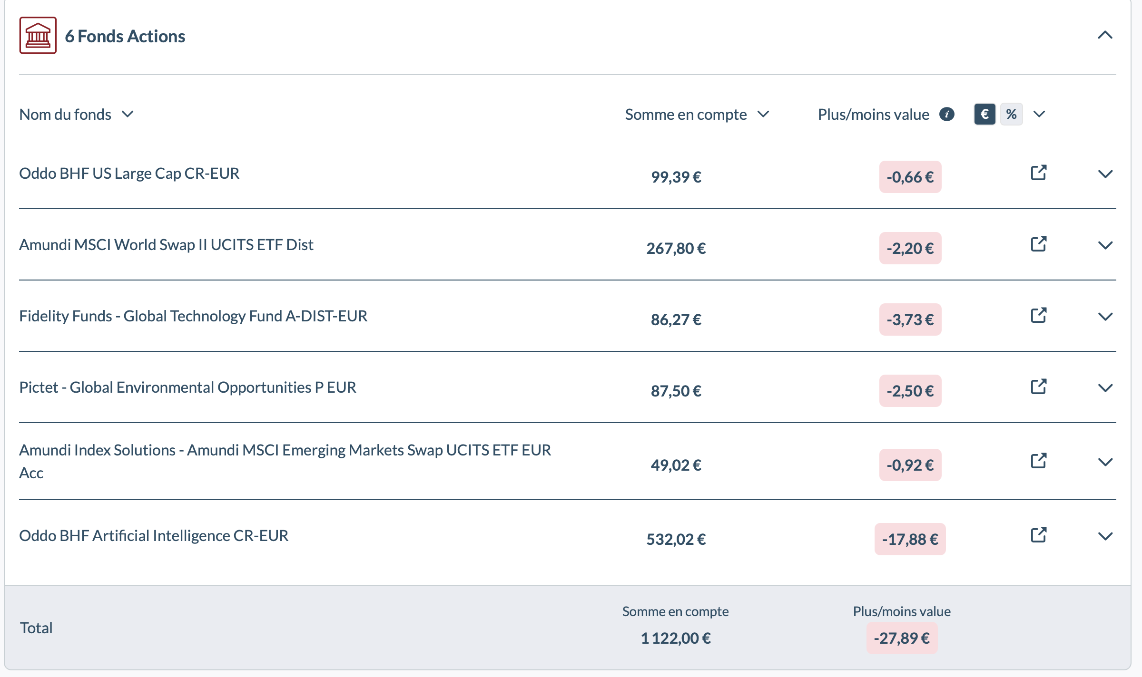Screen dimensions: 1142x677
Task: Expand Oddo BHF US Large Cap row details
Action: [x=1105, y=174]
